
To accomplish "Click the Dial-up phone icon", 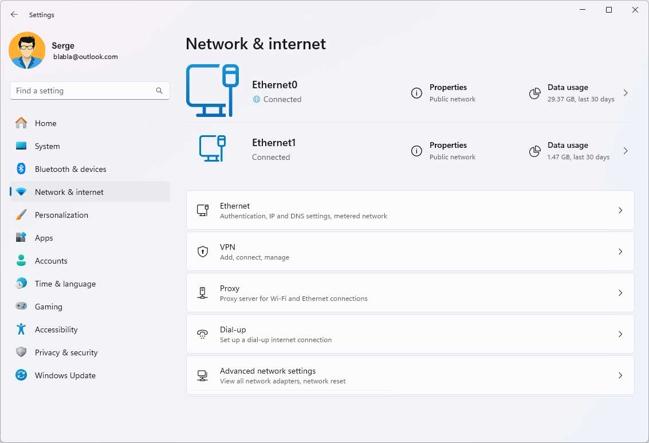I will [202, 334].
